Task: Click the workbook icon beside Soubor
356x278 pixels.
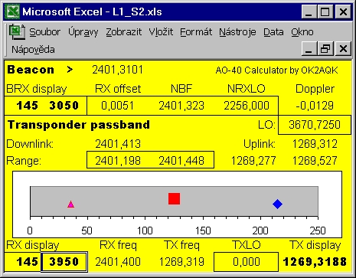Action: 17,31
